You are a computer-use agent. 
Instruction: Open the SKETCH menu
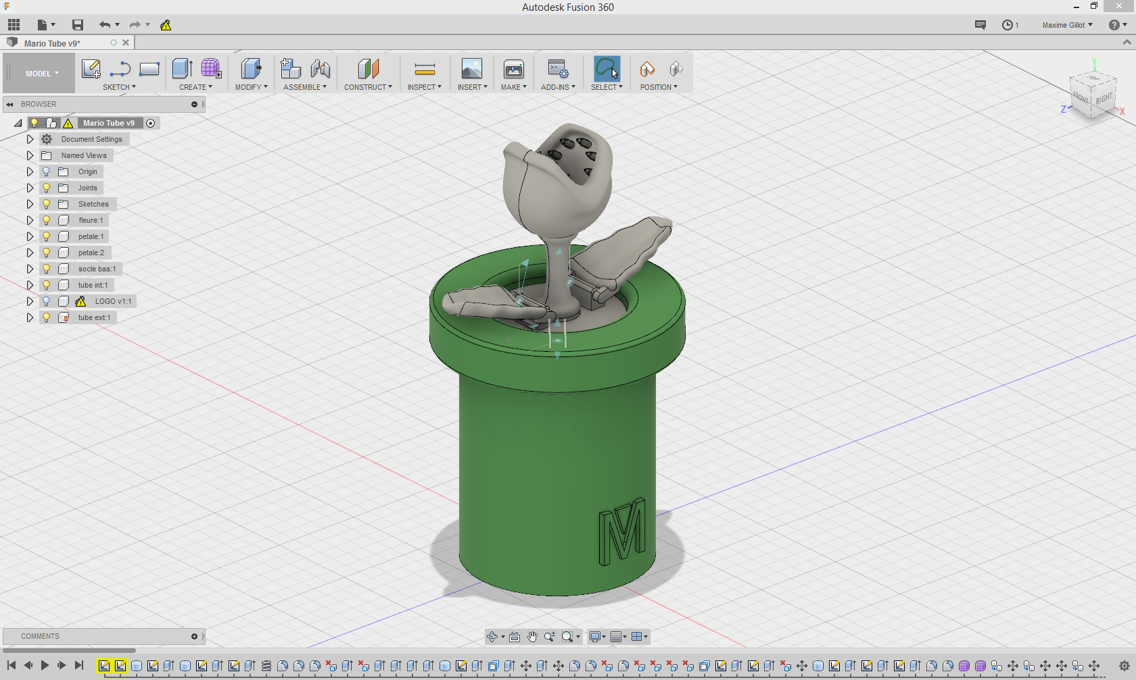click(119, 87)
